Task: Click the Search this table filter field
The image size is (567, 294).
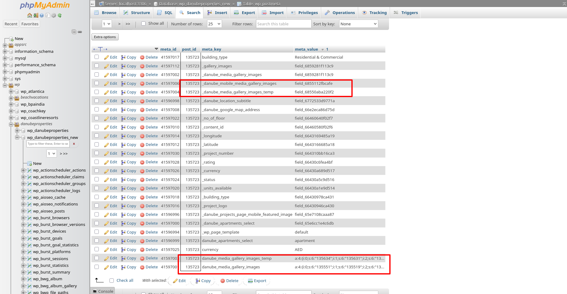Action: pyautogui.click(x=283, y=24)
